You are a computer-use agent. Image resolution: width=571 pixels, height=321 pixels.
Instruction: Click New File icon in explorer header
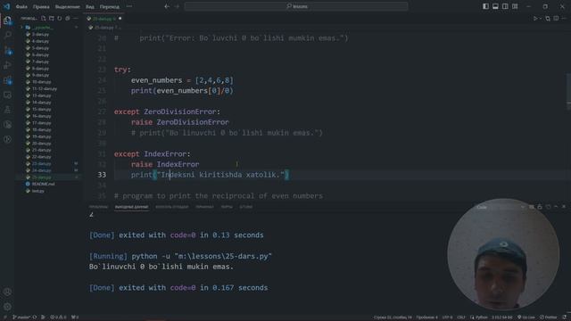point(44,18)
